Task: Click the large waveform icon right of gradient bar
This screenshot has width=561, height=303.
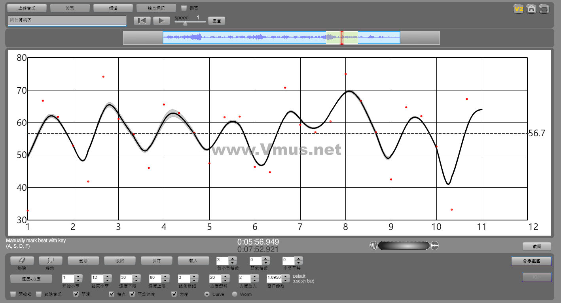Action: 434,246
